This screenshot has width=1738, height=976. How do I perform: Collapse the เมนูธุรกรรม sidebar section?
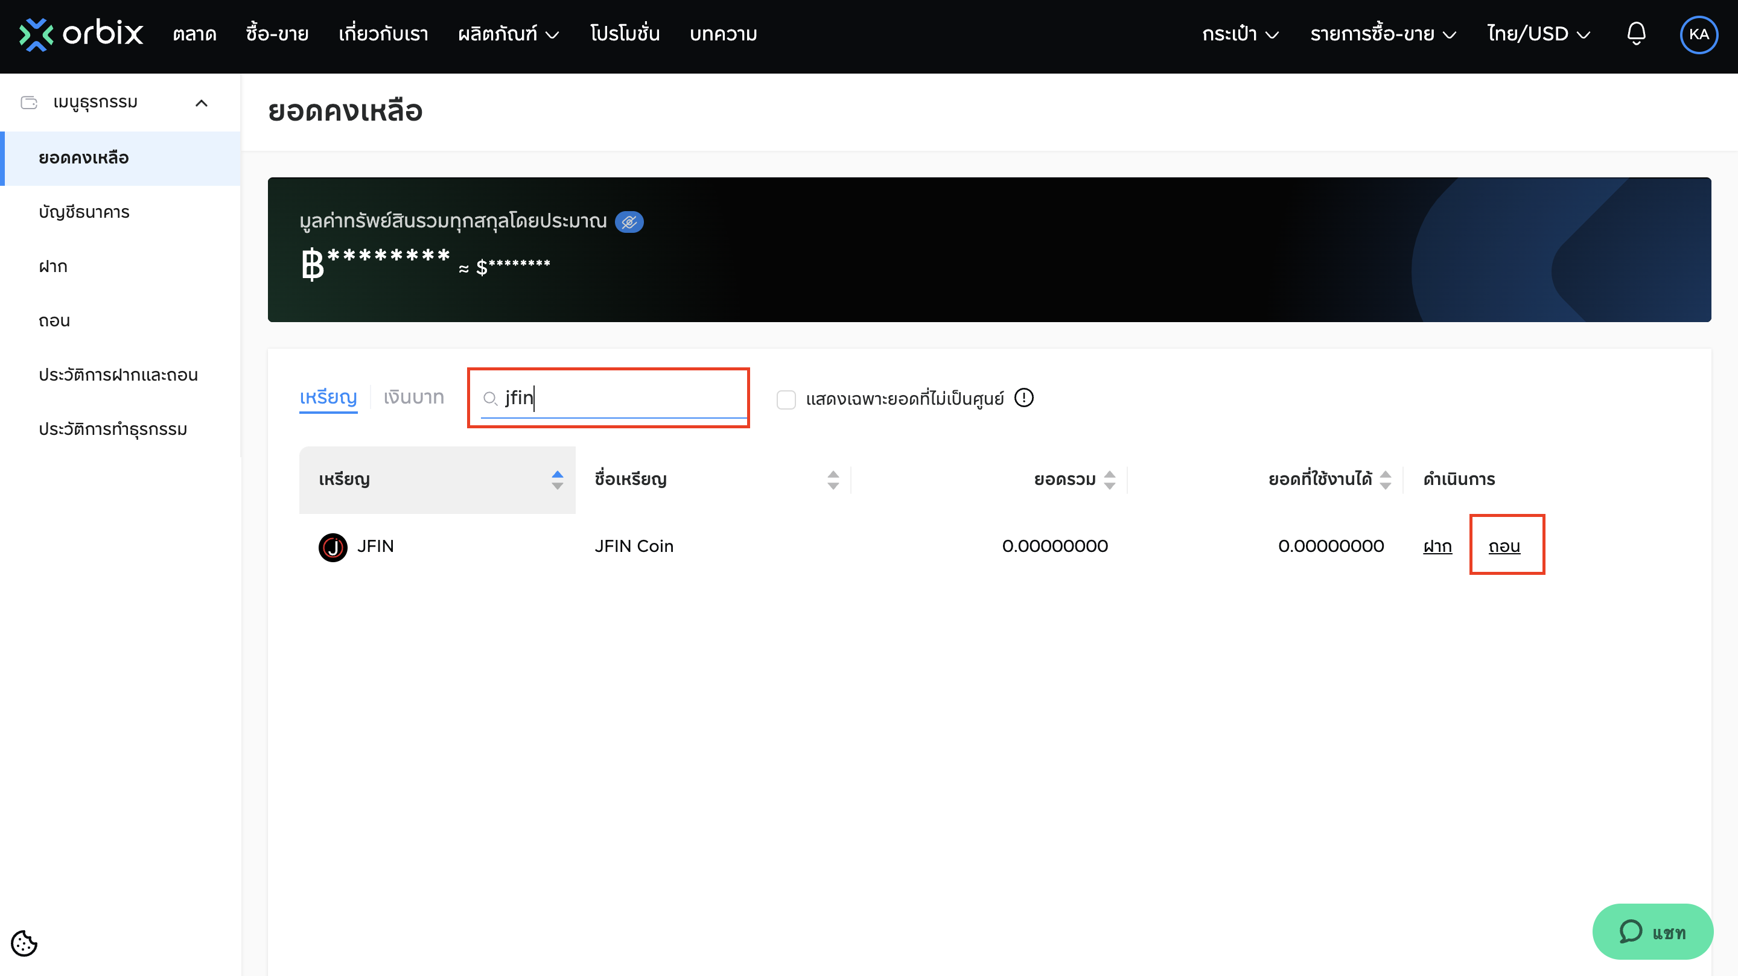(x=201, y=103)
